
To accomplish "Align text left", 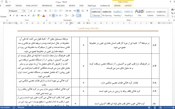I will [x=50, y=16].
